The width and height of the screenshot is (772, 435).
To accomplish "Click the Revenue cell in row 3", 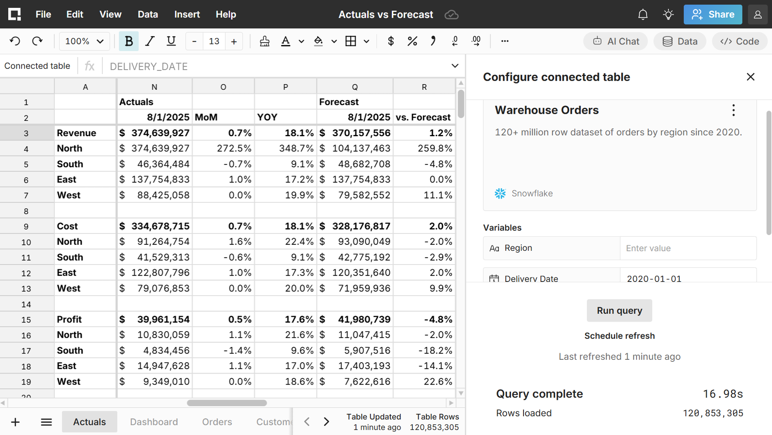I will coord(85,133).
